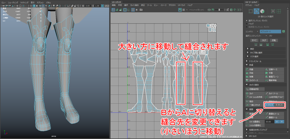Image resolution: width=290 pixels, height=139 pixels.
Task: Select the edge selection mode diamond icon
Action: [x=256, y=11]
